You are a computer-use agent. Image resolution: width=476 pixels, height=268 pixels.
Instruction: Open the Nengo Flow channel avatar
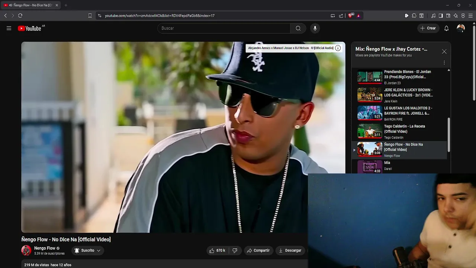(26, 251)
